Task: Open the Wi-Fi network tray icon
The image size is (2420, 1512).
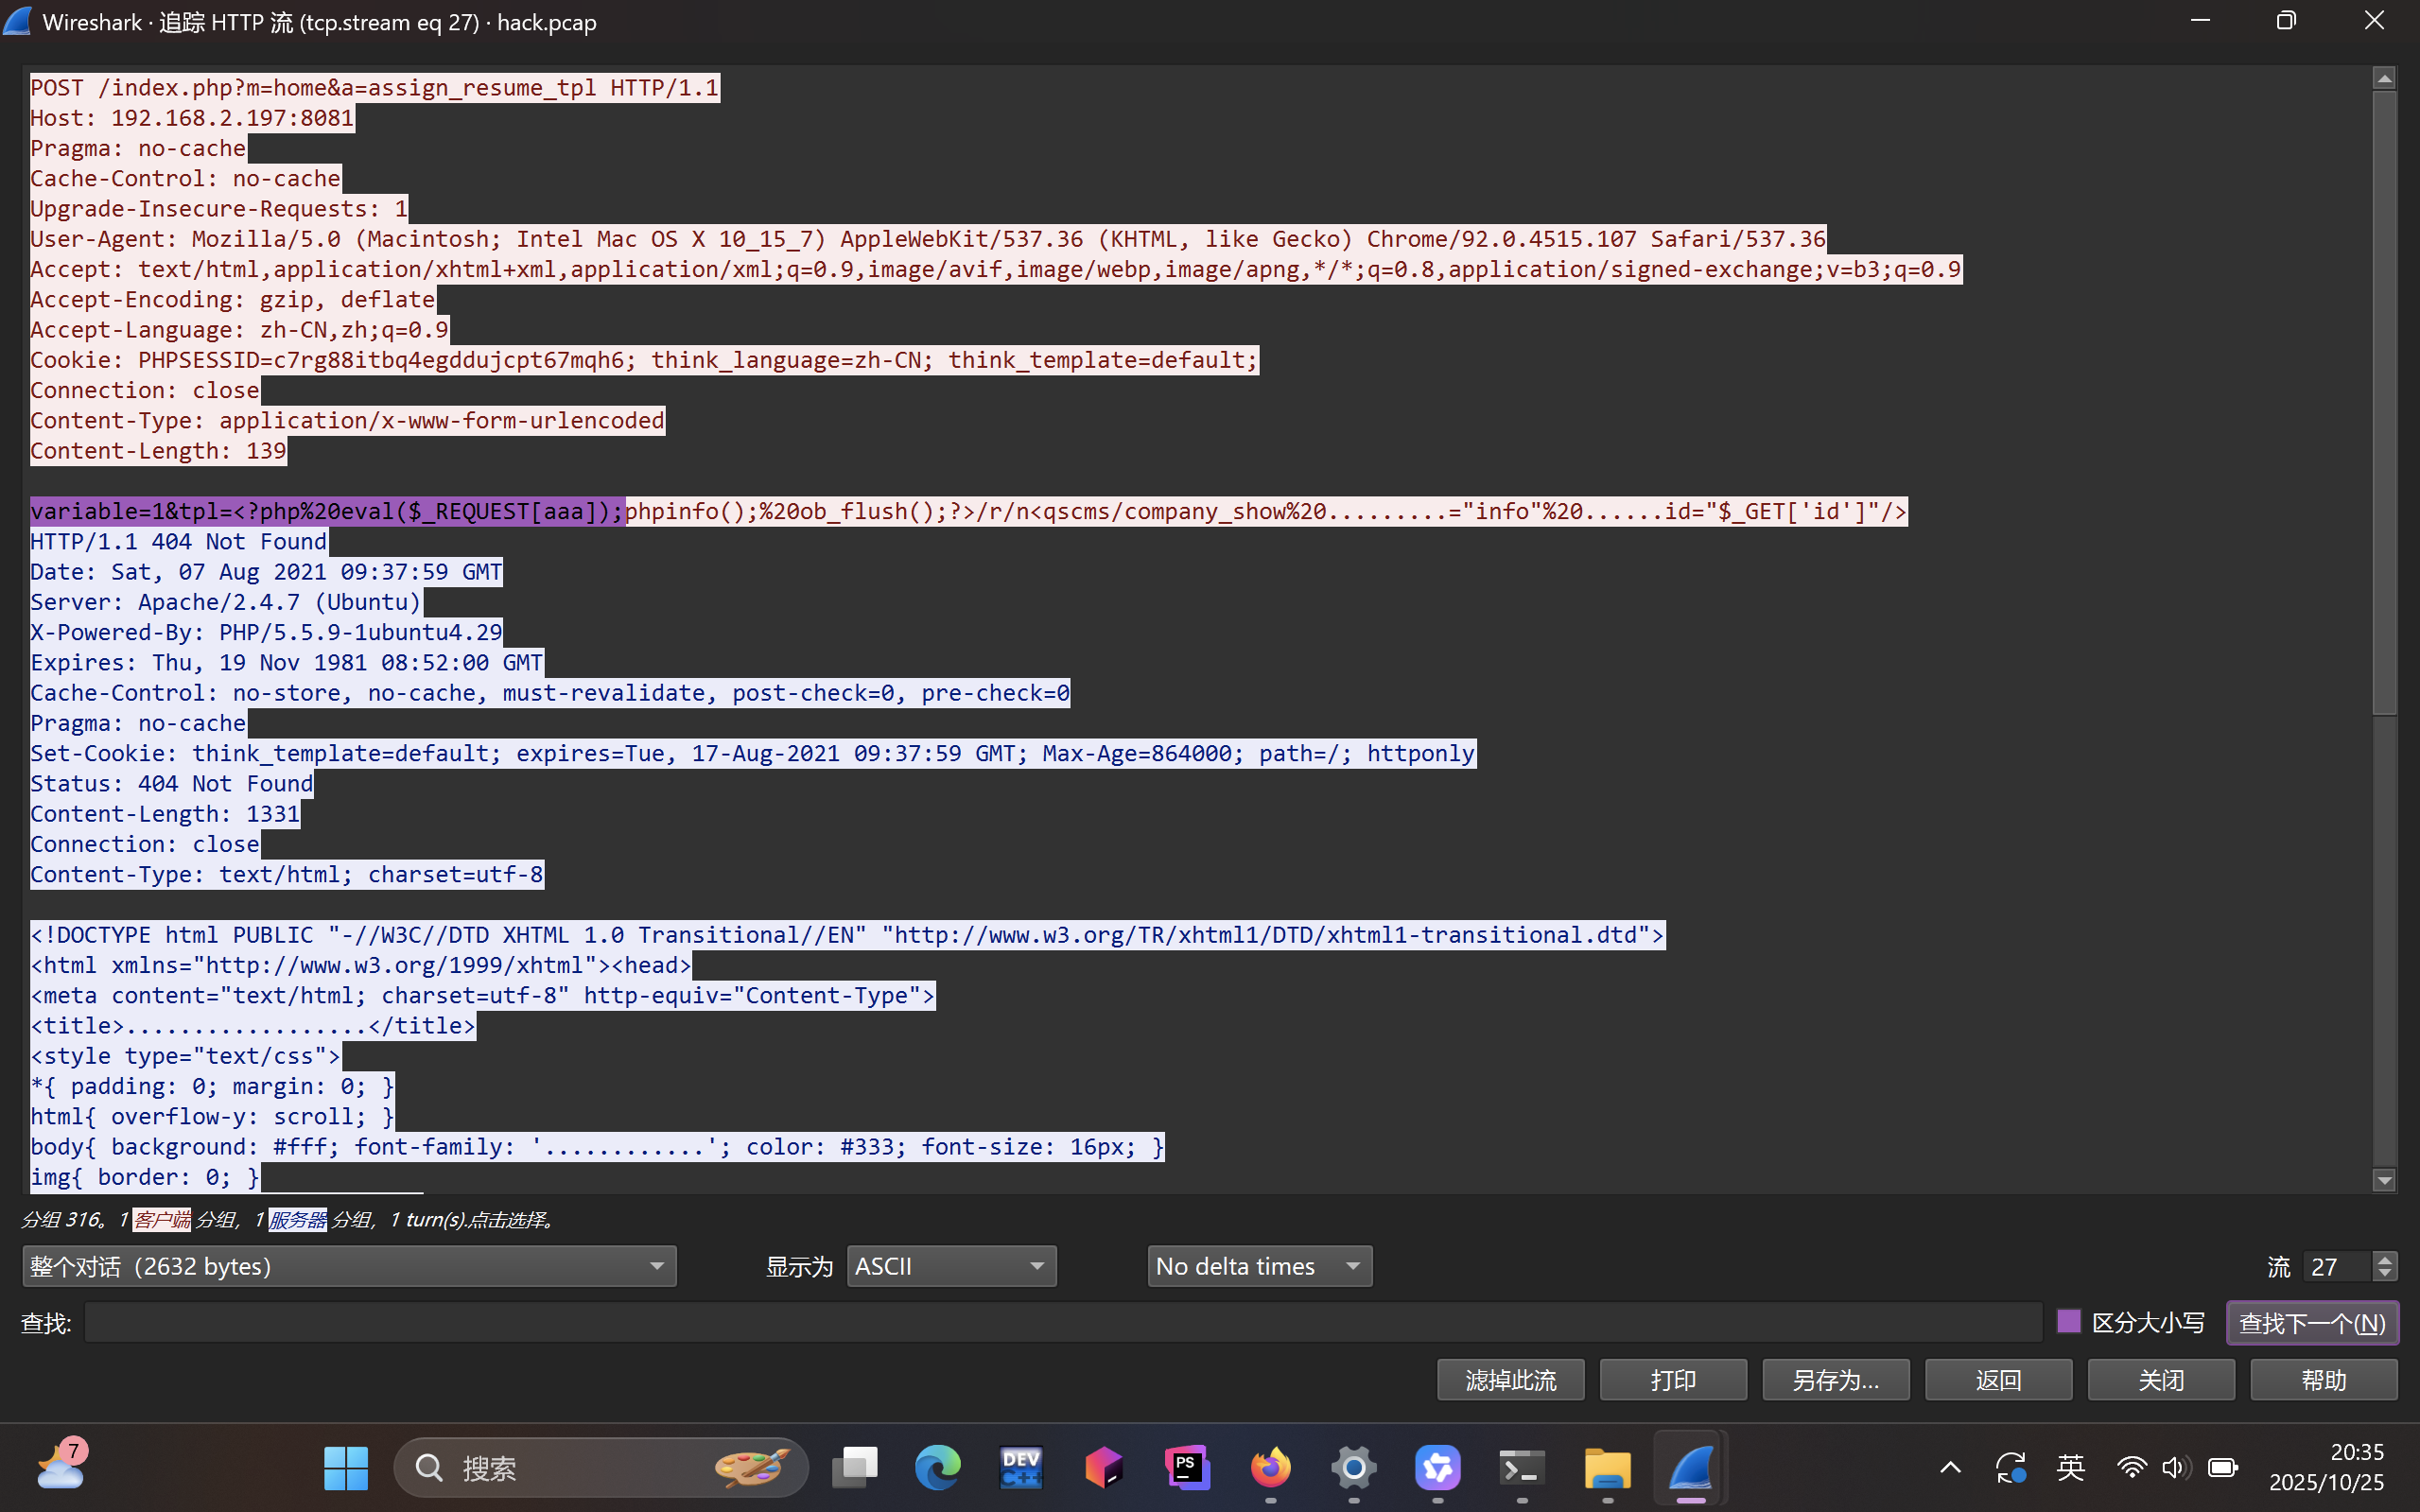Action: [x=2131, y=1468]
